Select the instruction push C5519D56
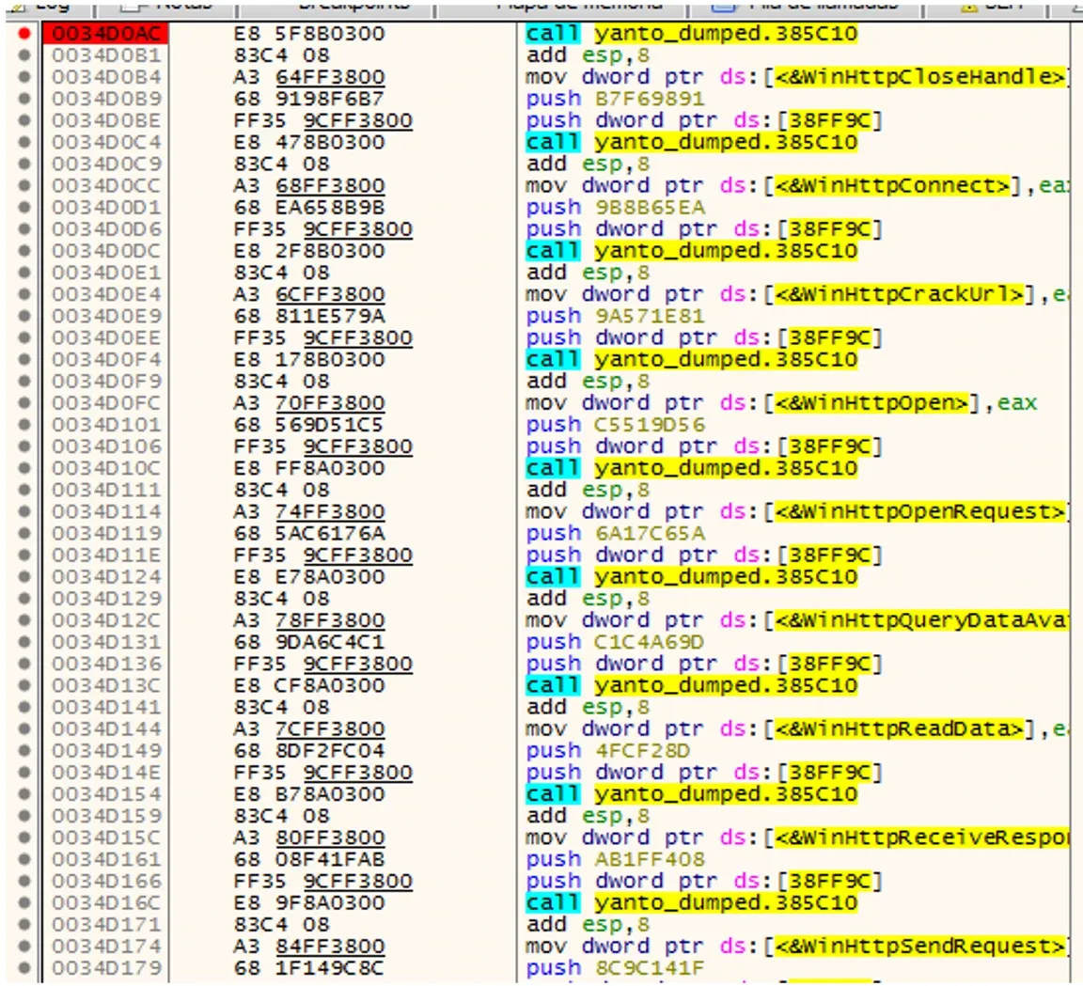This screenshot has height=986, width=1083. tap(616, 425)
